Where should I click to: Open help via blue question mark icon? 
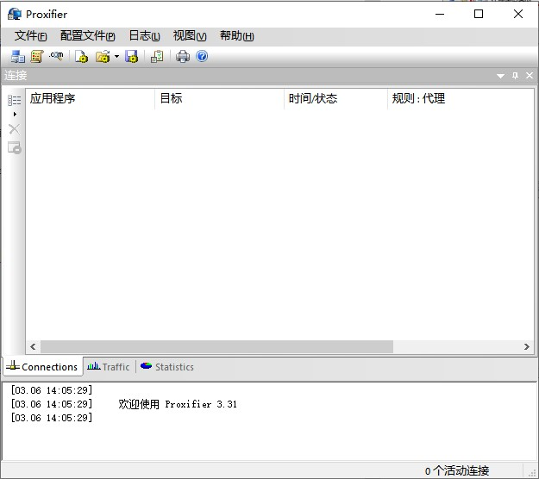[x=202, y=57]
